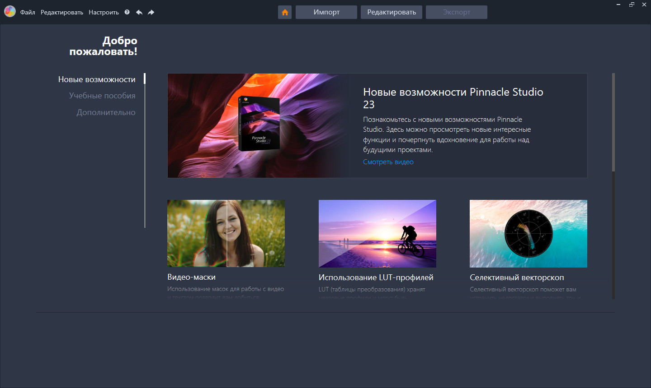Click the Использование LUT-профилей title
The image size is (651, 388).
pos(376,277)
